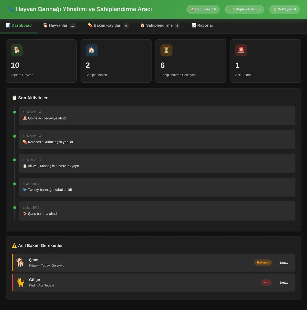The image size is (307, 310).
Task: Click the "Köpek - Tedavi Gerekiyor" description
Action: point(47,265)
